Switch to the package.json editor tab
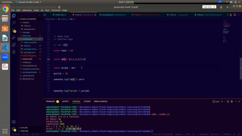 coord(112,15)
